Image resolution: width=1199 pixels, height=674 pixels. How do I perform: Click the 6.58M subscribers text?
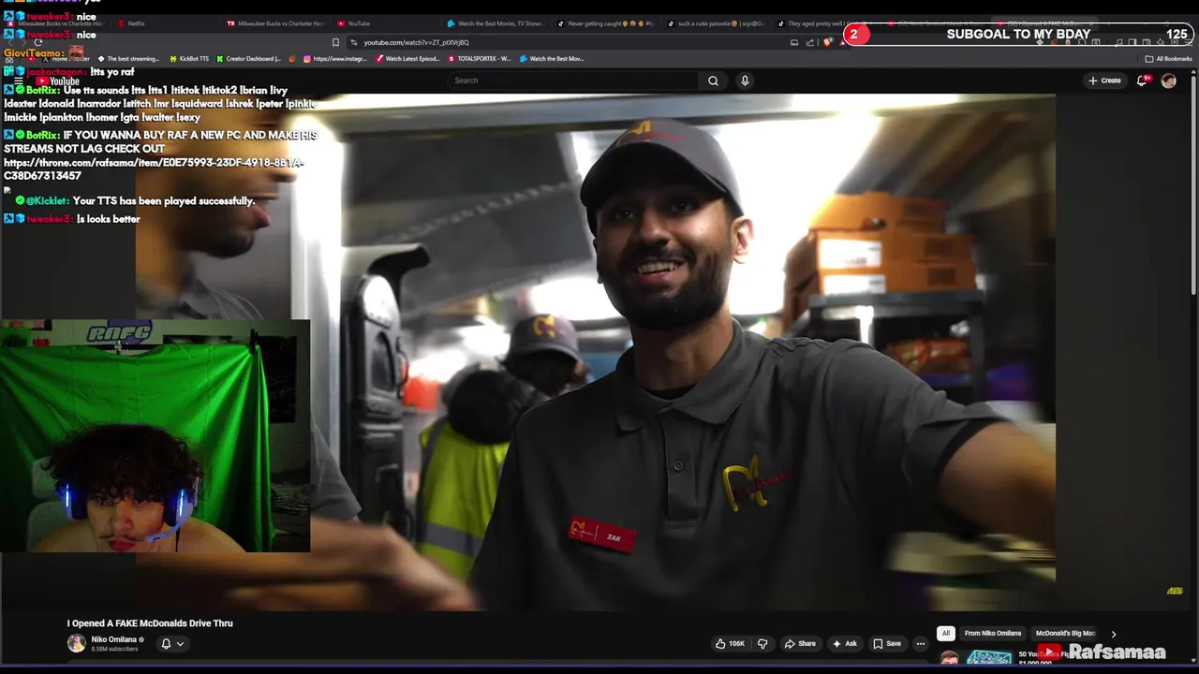pyautogui.click(x=114, y=649)
